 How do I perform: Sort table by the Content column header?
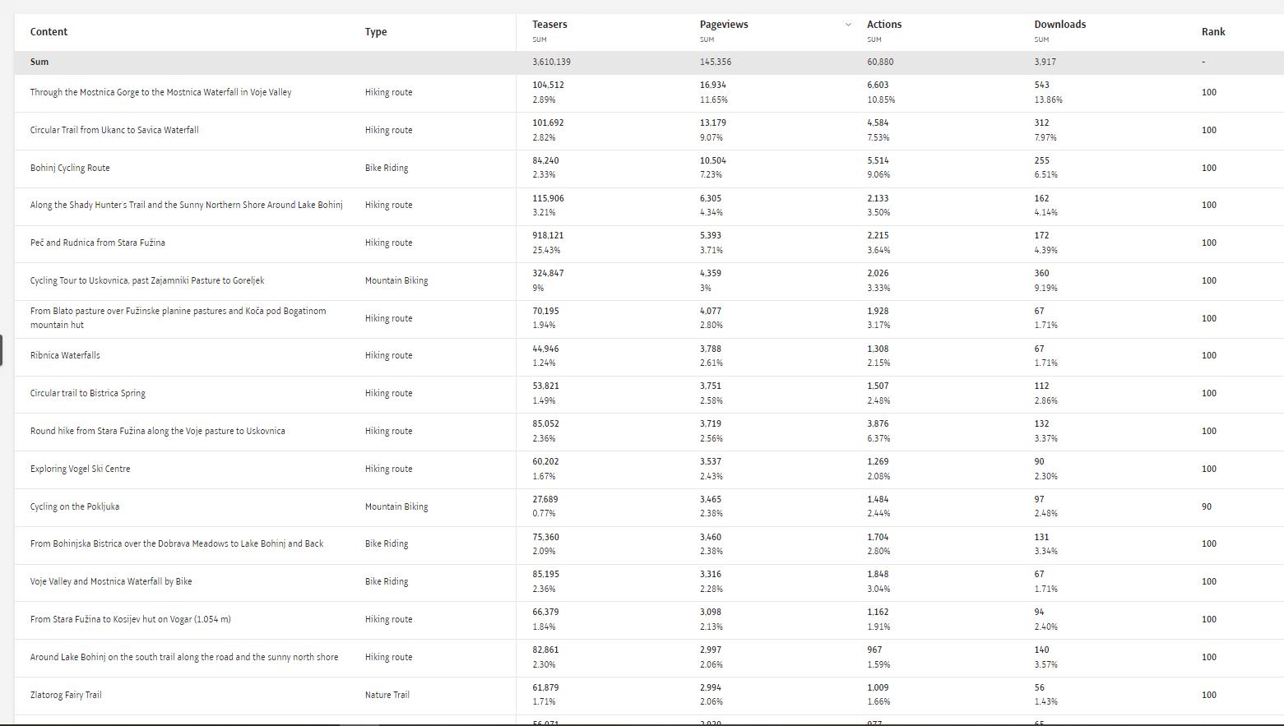49,32
